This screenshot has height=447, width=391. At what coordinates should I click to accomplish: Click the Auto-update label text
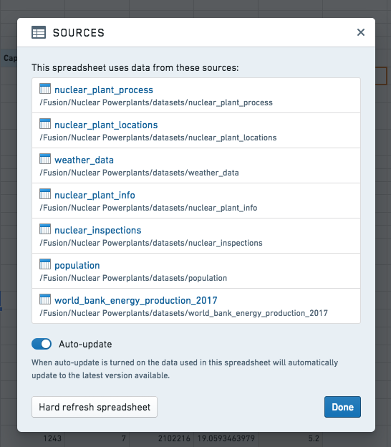(x=85, y=344)
